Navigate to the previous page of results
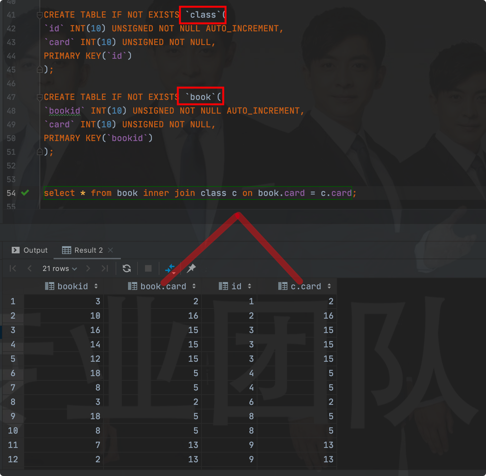 click(29, 268)
